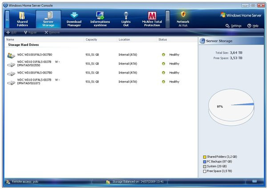The image size is (267, 189).
Task: Click Healthy status icon of DMWTA0V501873 drive
Action: pos(163,82)
